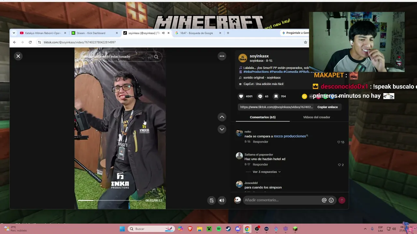Viewport: 417px width, 234px height.
Task: Like the soyinkasx video
Action: (241, 96)
